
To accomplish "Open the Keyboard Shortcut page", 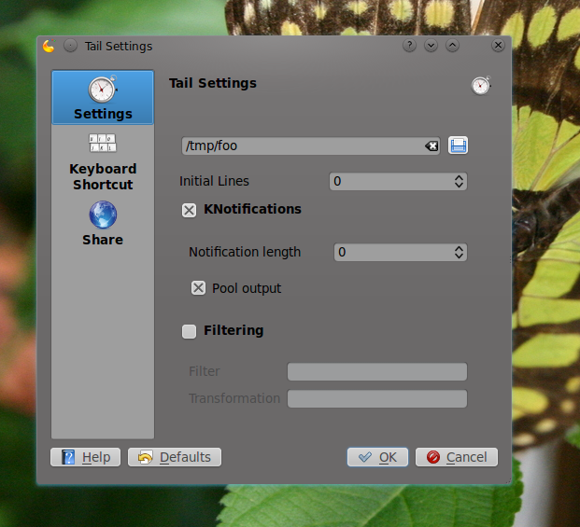I will coord(103,161).
